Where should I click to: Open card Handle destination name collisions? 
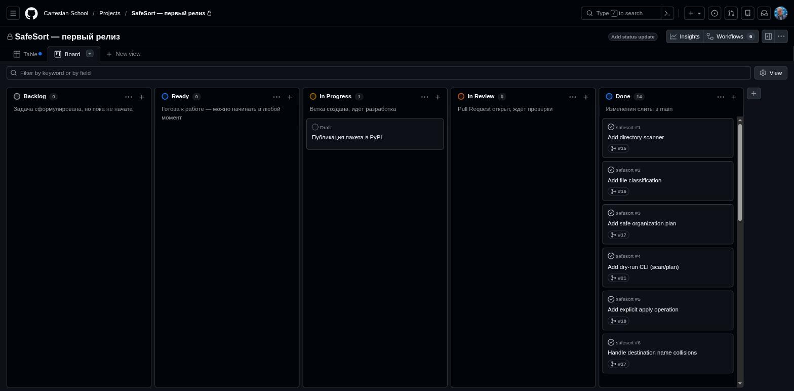(x=652, y=353)
